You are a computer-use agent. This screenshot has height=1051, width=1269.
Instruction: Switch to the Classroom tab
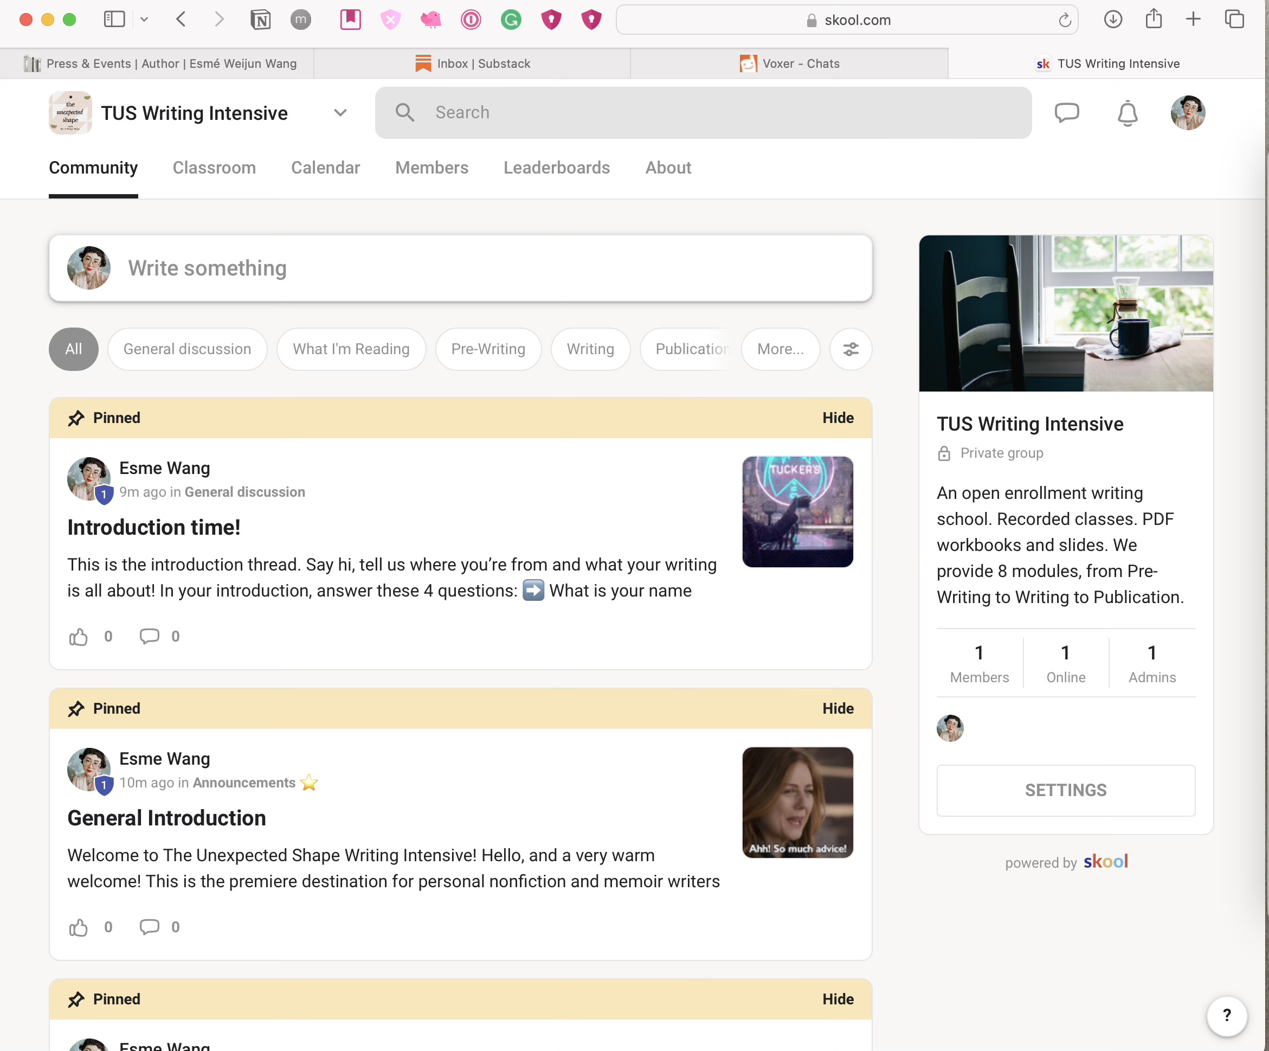click(x=214, y=168)
